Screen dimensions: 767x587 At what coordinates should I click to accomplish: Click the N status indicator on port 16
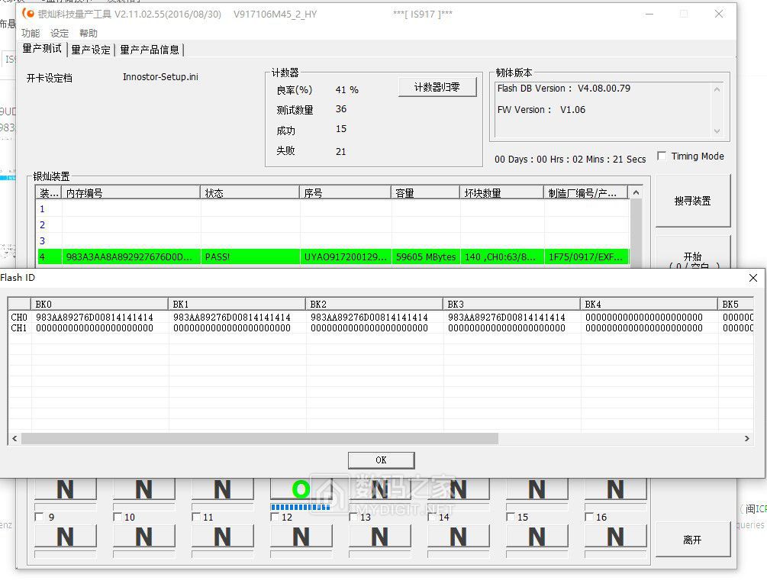tap(615, 489)
